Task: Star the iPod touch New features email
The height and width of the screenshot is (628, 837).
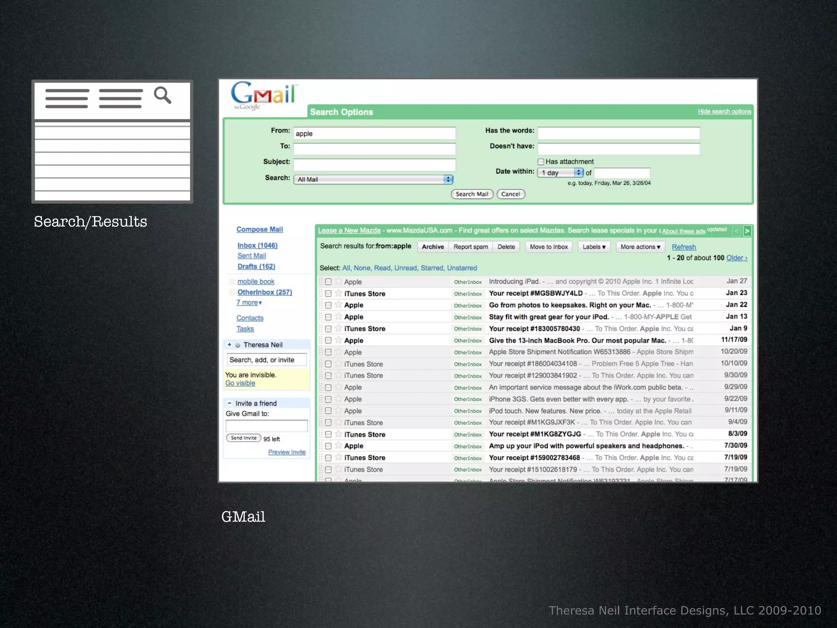Action: coord(338,410)
